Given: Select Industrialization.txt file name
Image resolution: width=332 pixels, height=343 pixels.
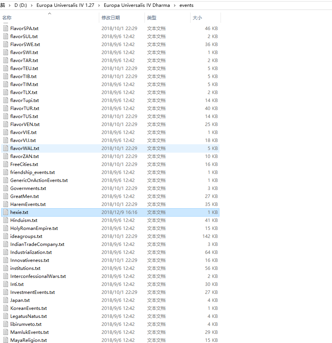Looking at the screenshot, I should click(31, 252).
